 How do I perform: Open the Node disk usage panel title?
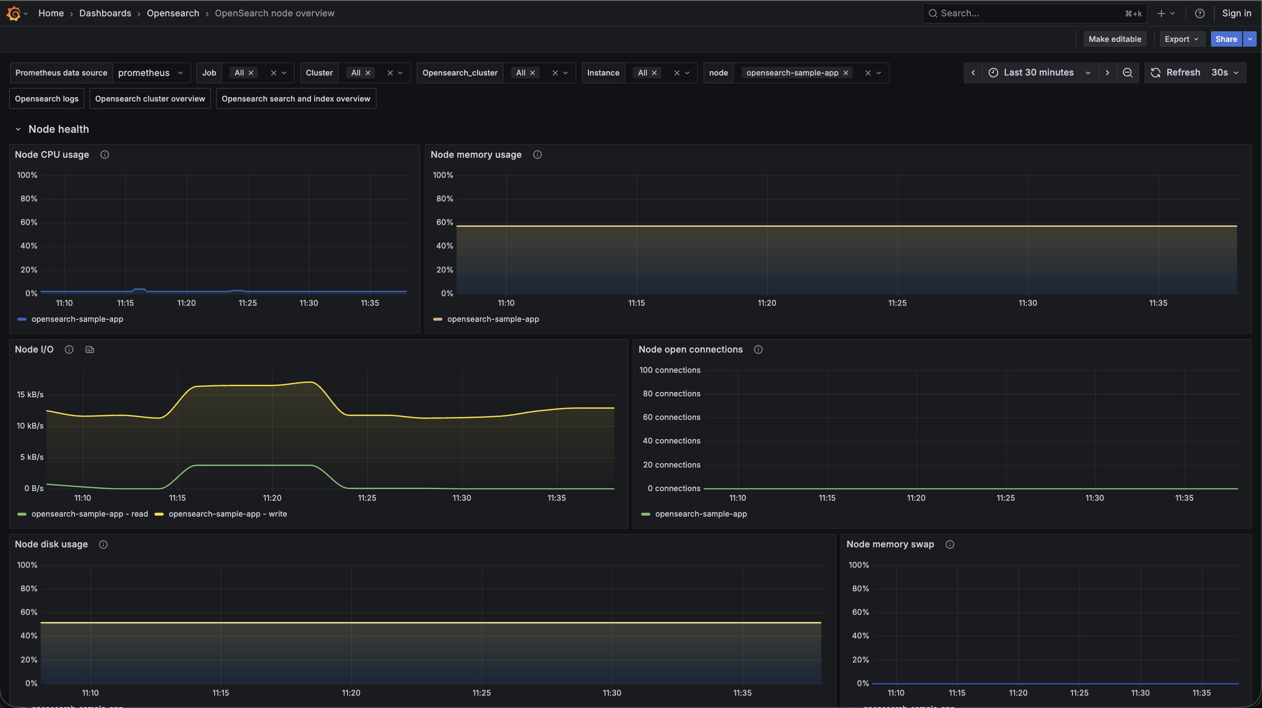pyautogui.click(x=52, y=544)
